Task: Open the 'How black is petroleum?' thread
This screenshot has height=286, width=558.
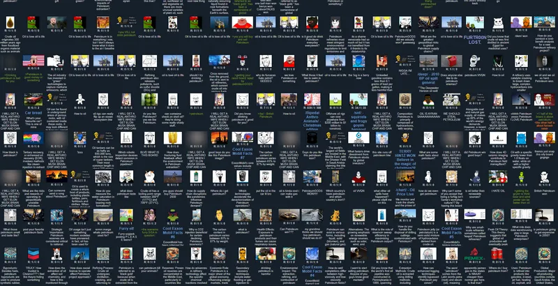Action: click(10, 151)
